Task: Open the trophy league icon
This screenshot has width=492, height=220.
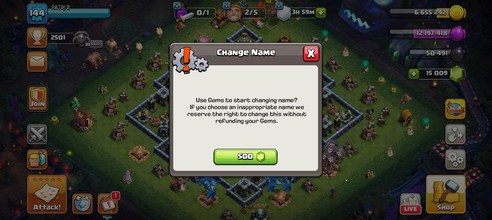Action: [37, 38]
